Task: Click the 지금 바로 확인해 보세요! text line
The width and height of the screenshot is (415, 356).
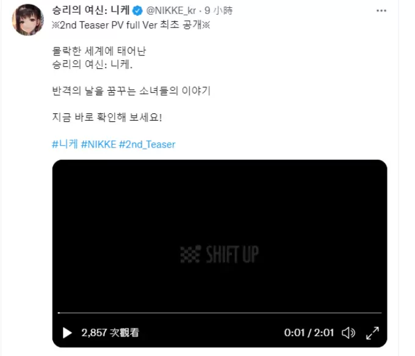Action: (107, 117)
